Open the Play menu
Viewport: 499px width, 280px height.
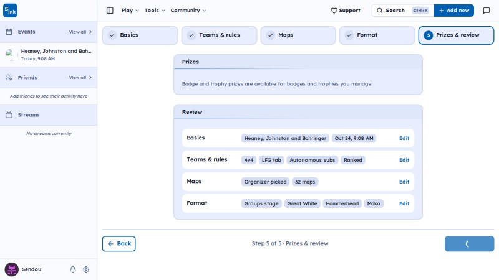[x=130, y=11]
